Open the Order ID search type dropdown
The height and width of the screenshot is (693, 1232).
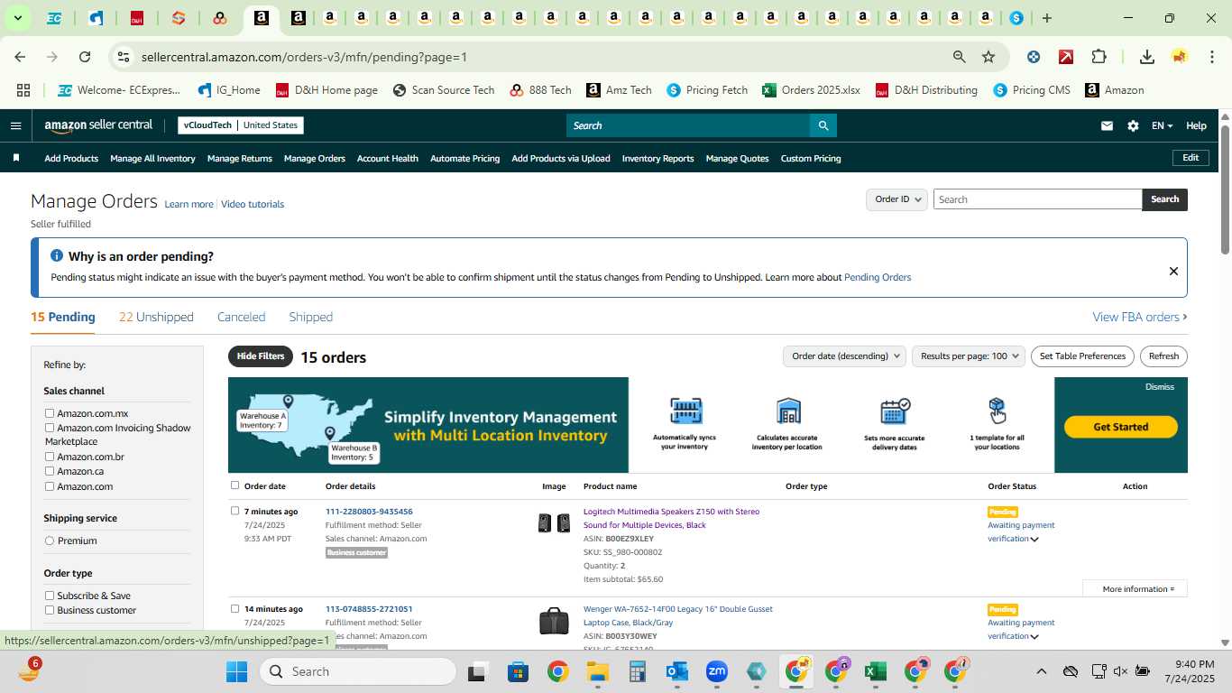point(896,199)
